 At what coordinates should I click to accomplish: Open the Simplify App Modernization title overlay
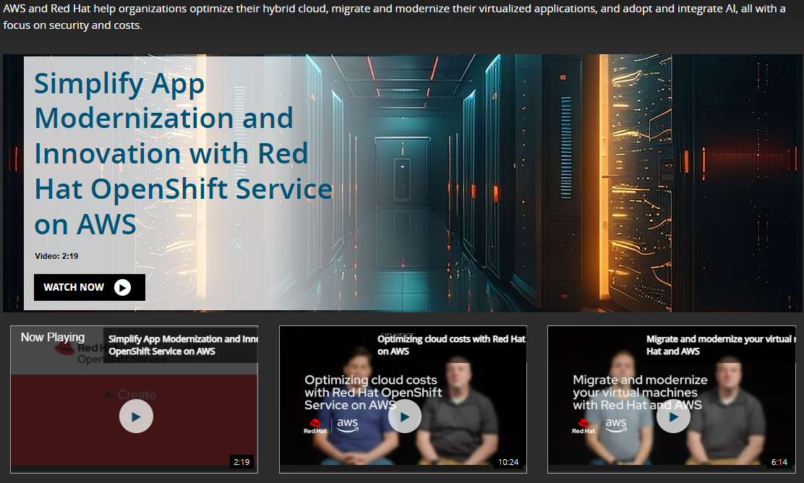[182, 345]
